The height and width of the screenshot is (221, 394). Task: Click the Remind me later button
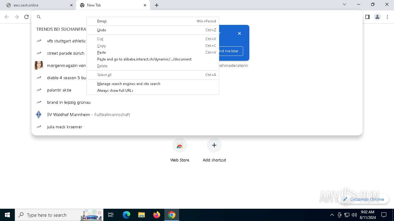coord(231,51)
